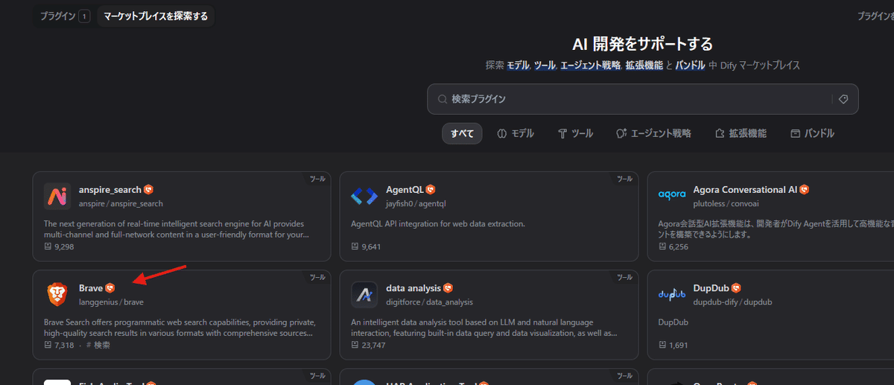
Task: Click the Agora Conversational AI logo
Action: tap(671, 195)
